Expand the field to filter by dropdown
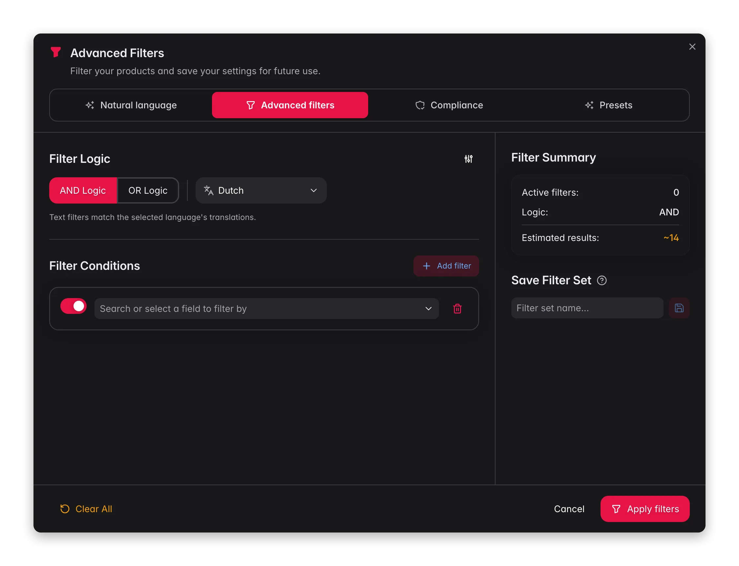This screenshot has width=739, height=566. [x=266, y=309]
